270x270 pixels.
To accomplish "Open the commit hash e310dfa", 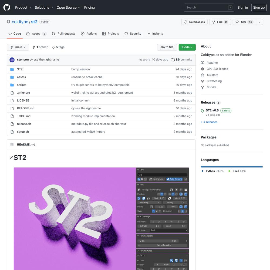I will (x=145, y=60).
